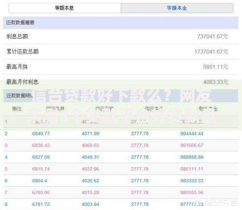The height and width of the screenshot is (210, 242).
Task: Select remaining principal 991666.67
Action: click(192, 145)
